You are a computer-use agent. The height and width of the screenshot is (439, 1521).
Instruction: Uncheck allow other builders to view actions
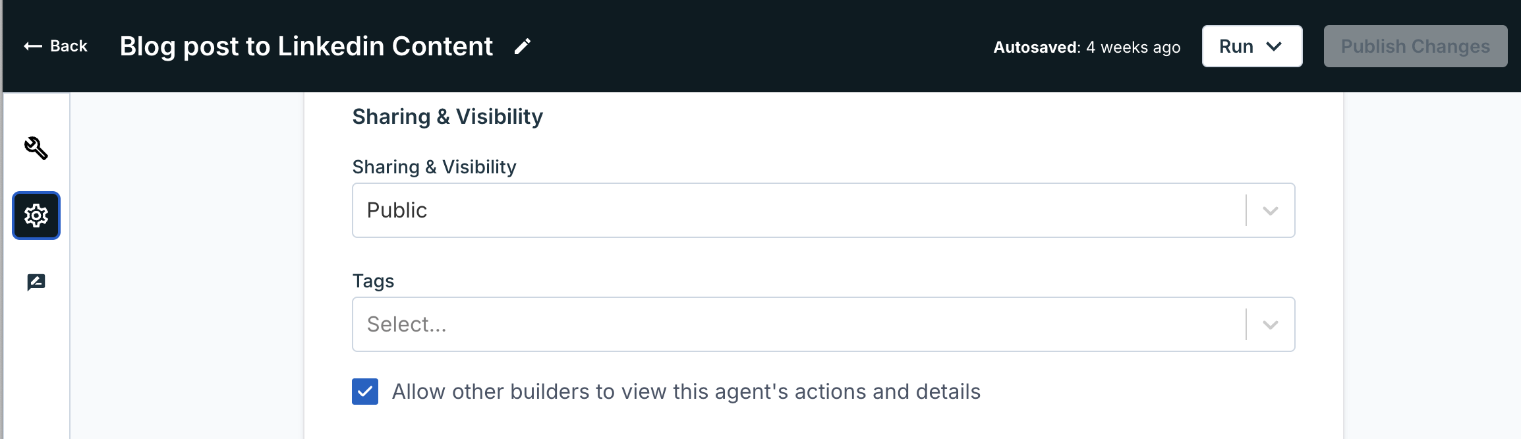click(x=364, y=391)
